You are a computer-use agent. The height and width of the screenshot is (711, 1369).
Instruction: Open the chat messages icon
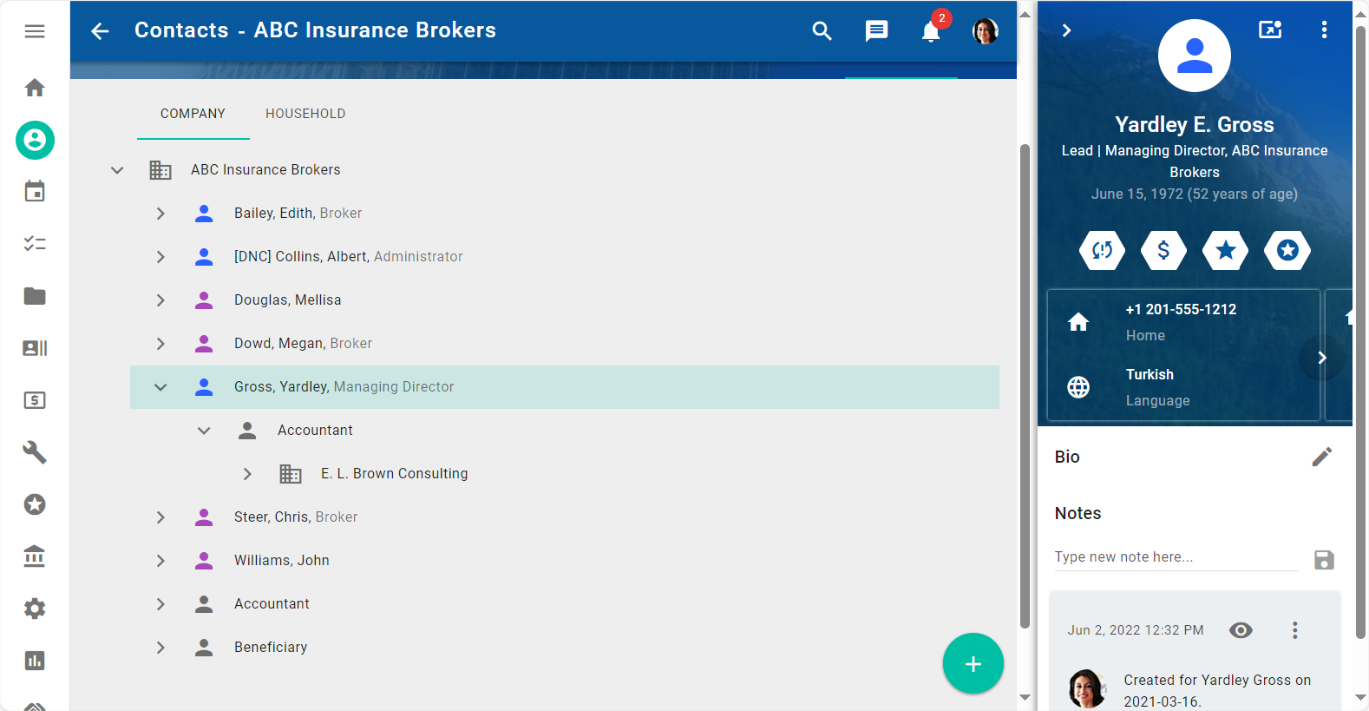(x=876, y=31)
